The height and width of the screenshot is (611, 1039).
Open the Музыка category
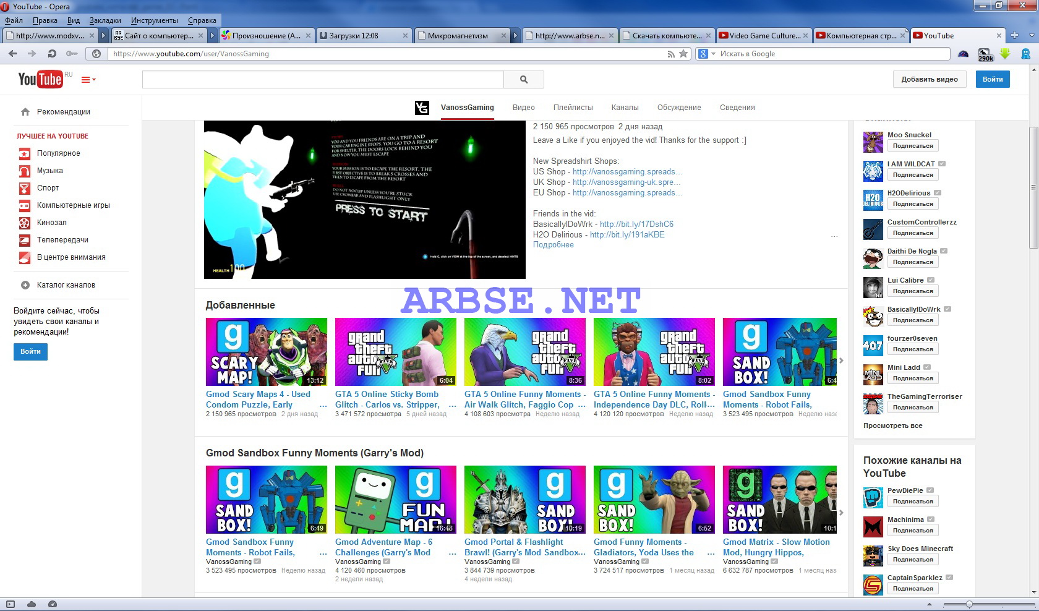pyautogui.click(x=49, y=171)
